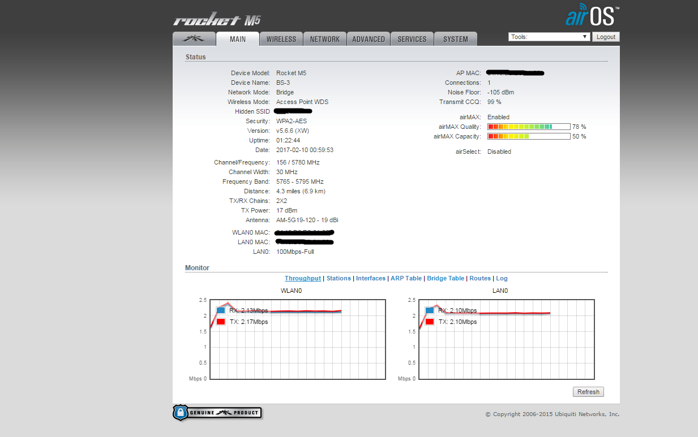The image size is (698, 437).
Task: Click the Connections count value 1
Action: click(x=489, y=83)
